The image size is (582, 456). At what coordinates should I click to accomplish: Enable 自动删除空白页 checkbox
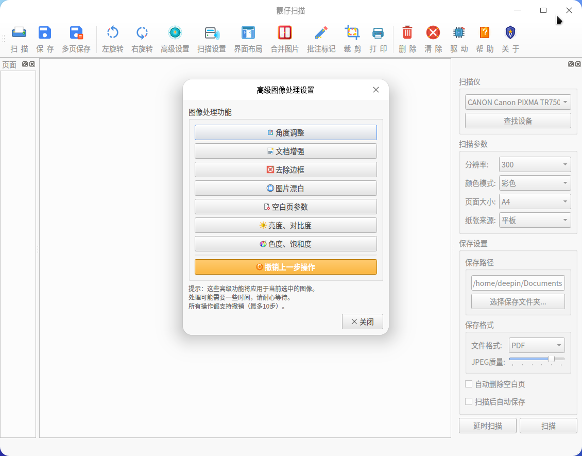(469, 384)
